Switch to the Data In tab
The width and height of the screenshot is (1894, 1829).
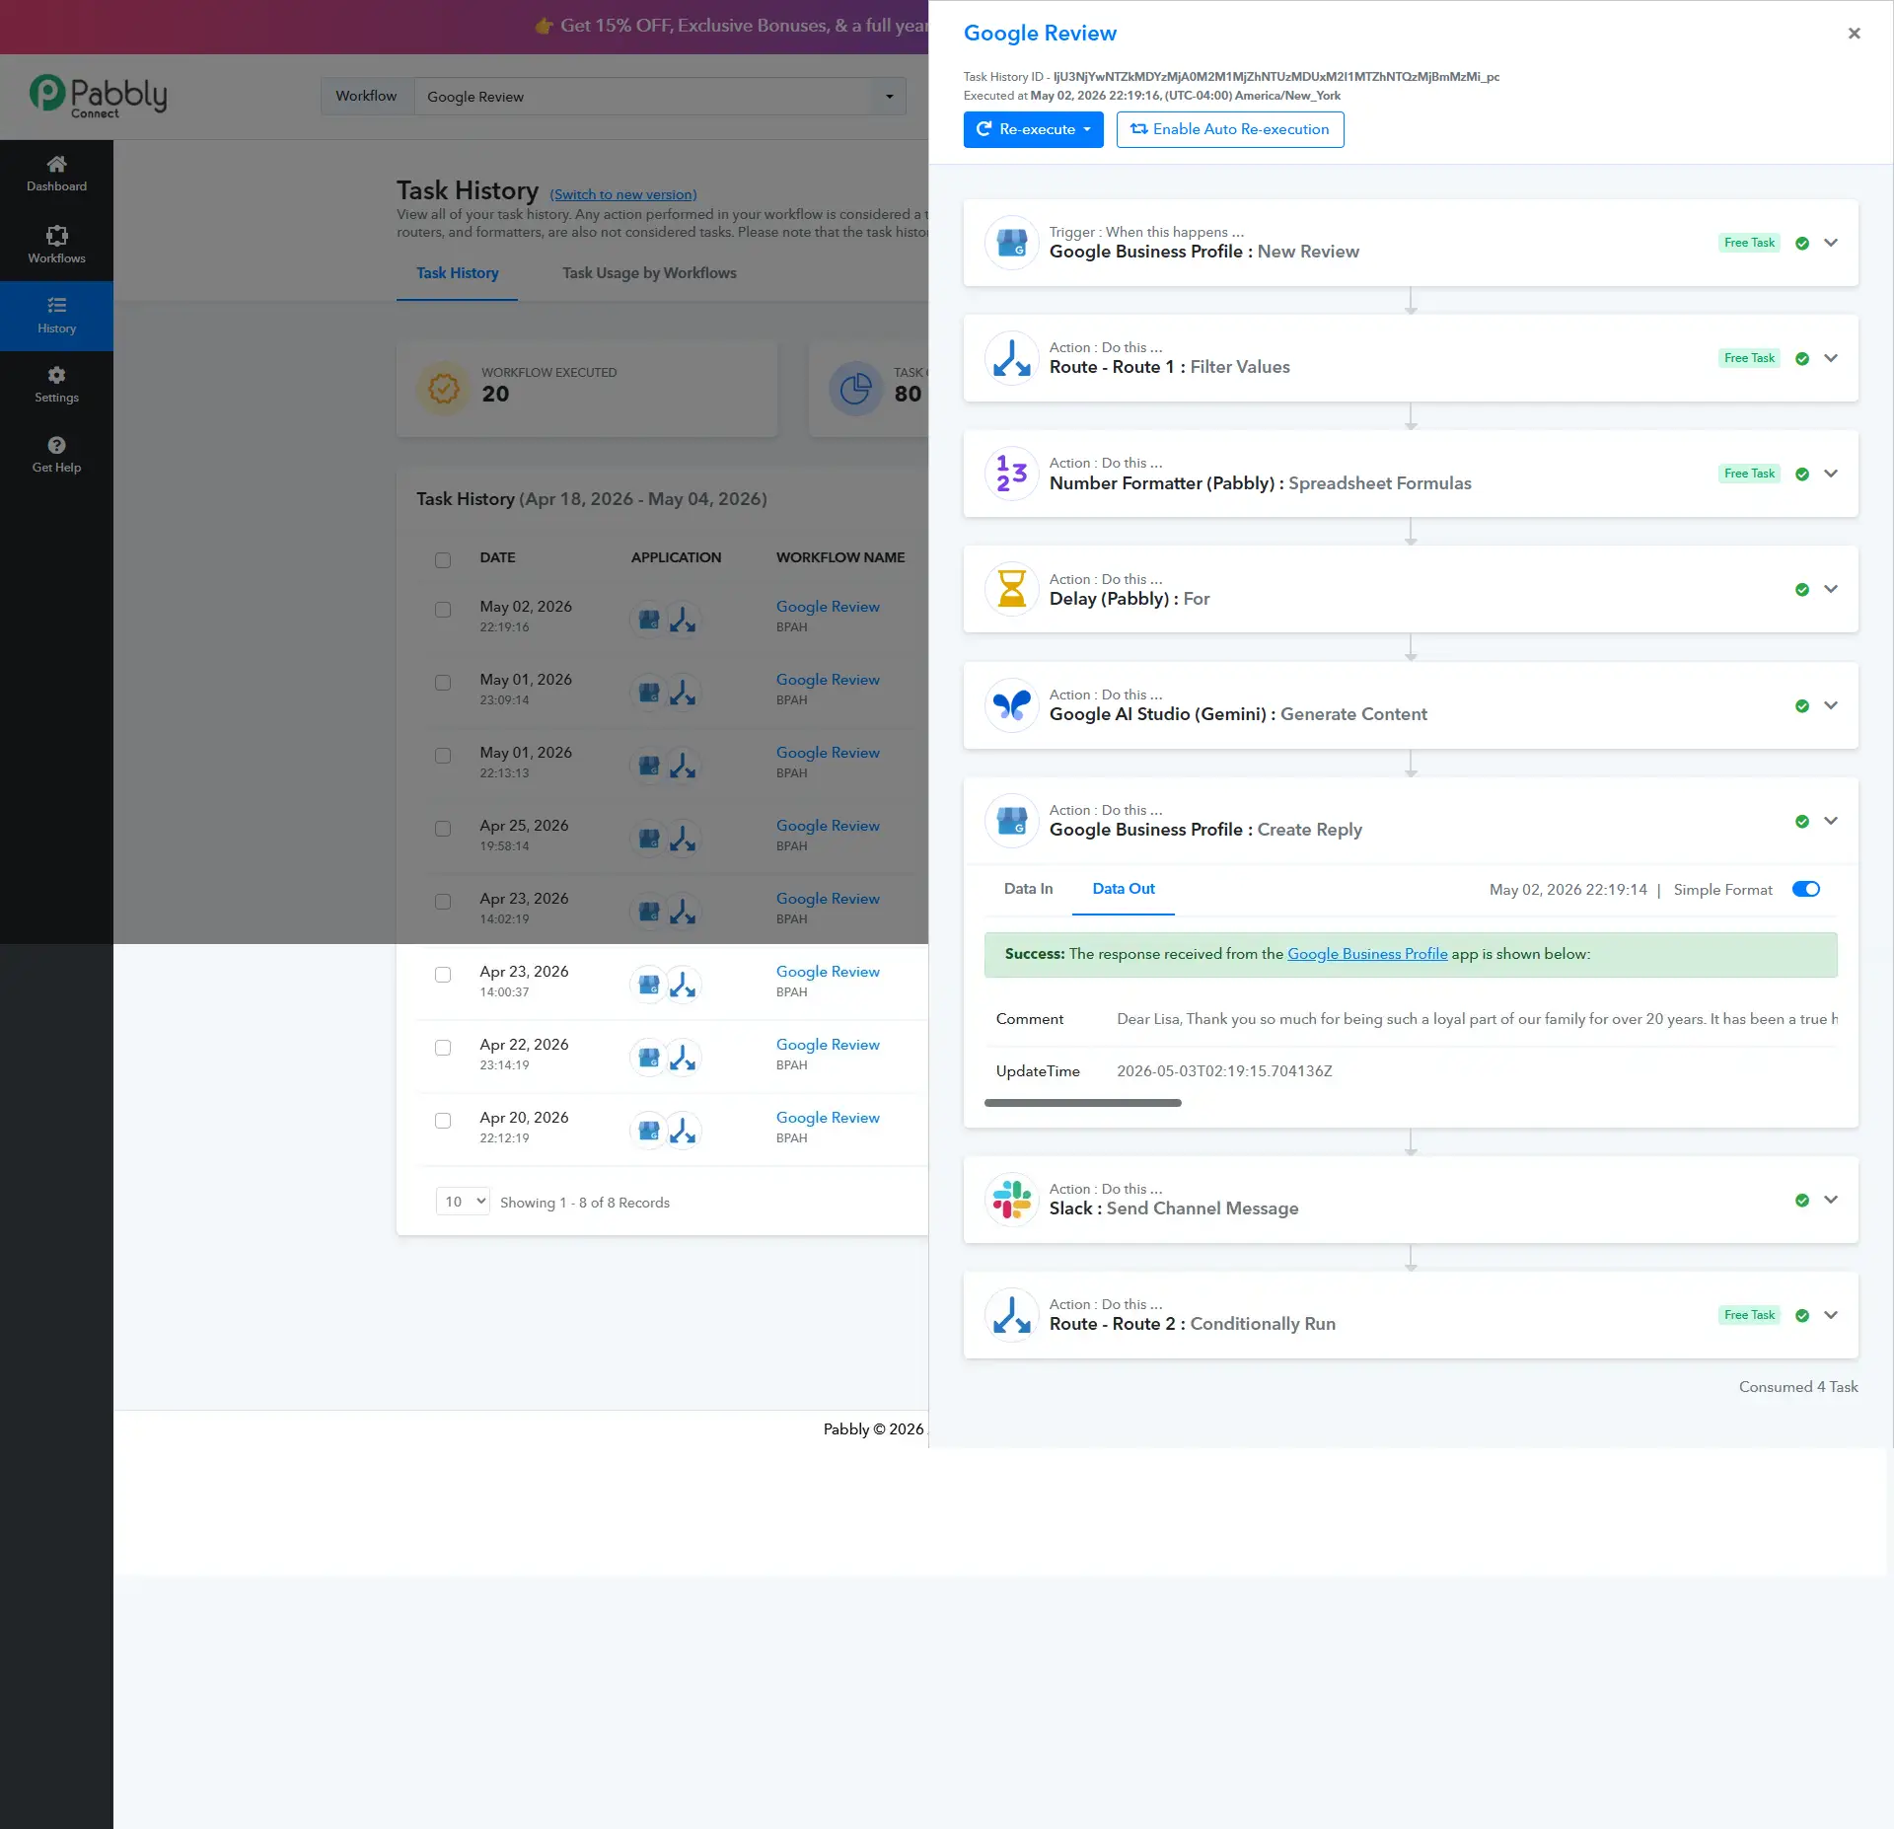[1028, 889]
